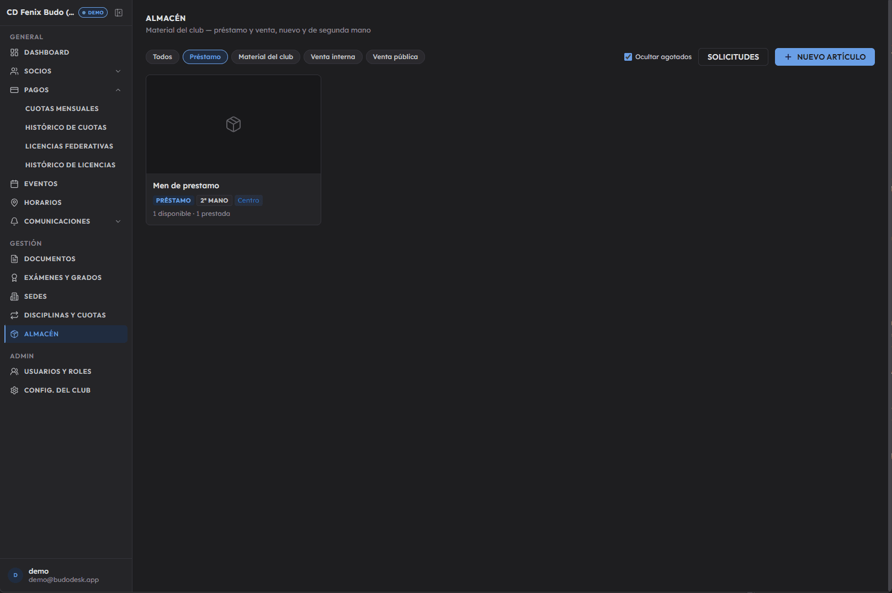Open the Solicitudes button
This screenshot has height=593, width=892.
pyautogui.click(x=733, y=57)
